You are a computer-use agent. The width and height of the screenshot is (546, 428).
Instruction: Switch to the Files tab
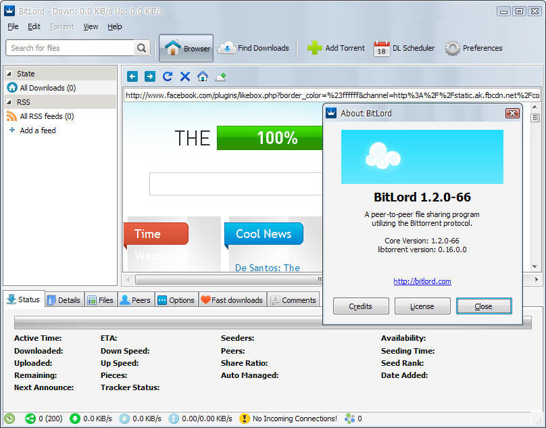[x=101, y=300]
